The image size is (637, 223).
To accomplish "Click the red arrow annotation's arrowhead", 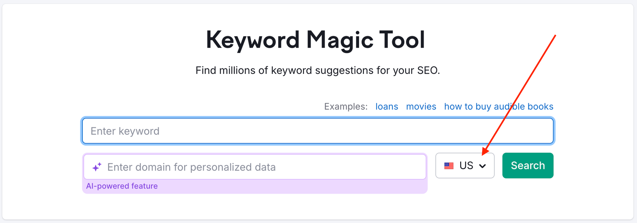I will click(x=485, y=152).
